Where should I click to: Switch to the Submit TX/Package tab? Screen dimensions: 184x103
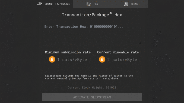pos(55,4)
